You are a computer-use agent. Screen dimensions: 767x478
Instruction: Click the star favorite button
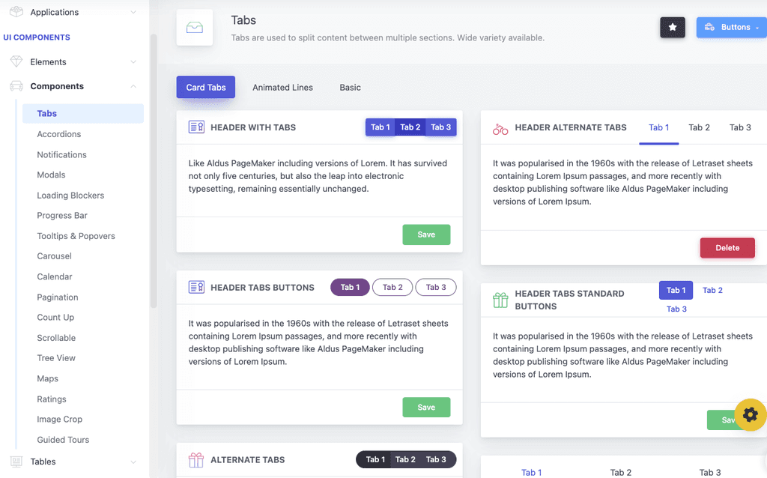point(672,28)
